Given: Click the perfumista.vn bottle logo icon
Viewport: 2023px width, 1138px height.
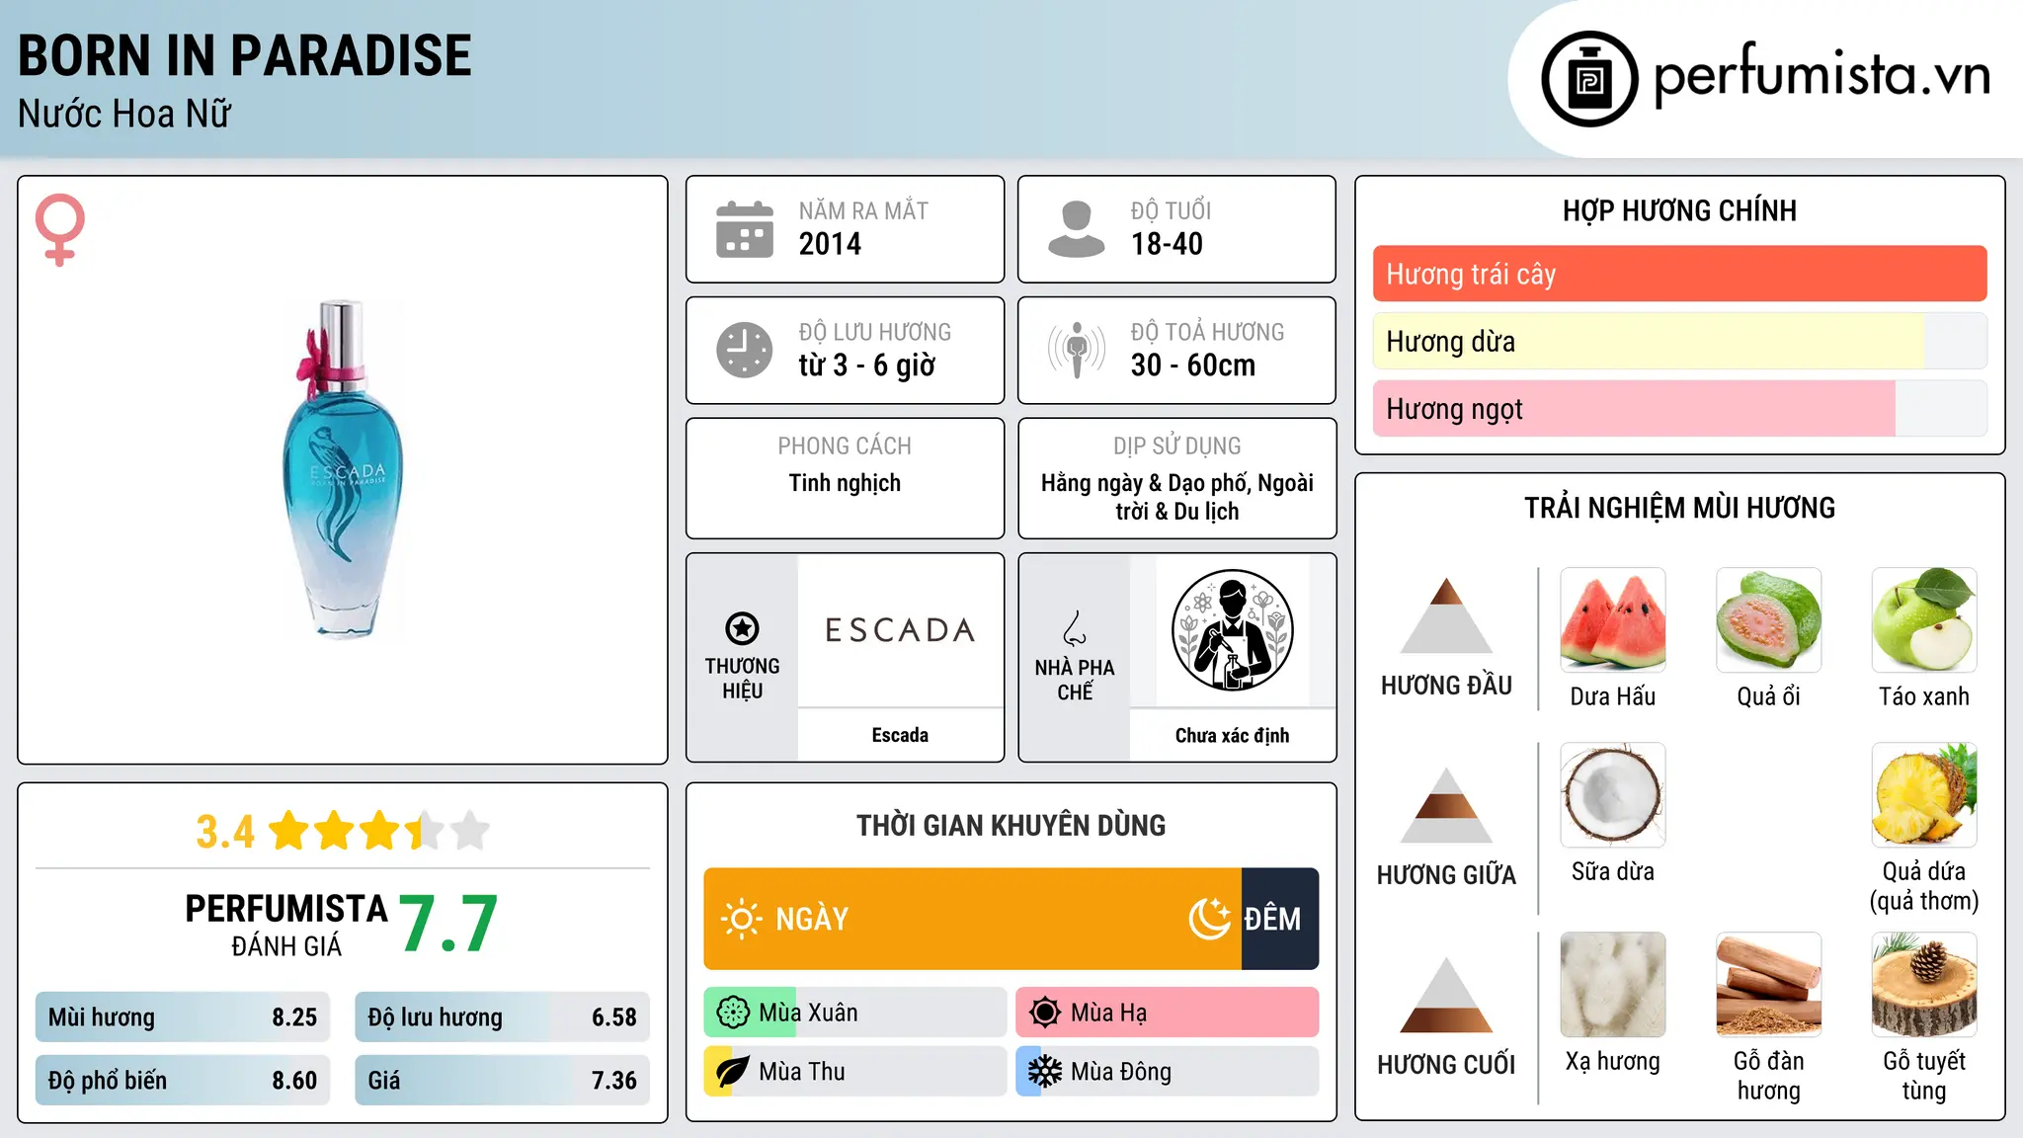Looking at the screenshot, I should (1589, 79).
